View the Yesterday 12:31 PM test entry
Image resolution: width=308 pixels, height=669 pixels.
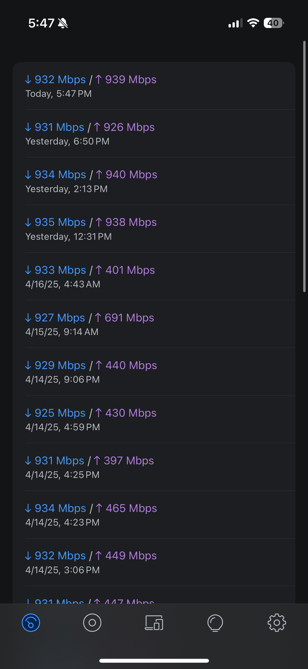(154, 229)
